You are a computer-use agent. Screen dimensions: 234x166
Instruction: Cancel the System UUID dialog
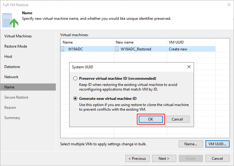coord(177,119)
